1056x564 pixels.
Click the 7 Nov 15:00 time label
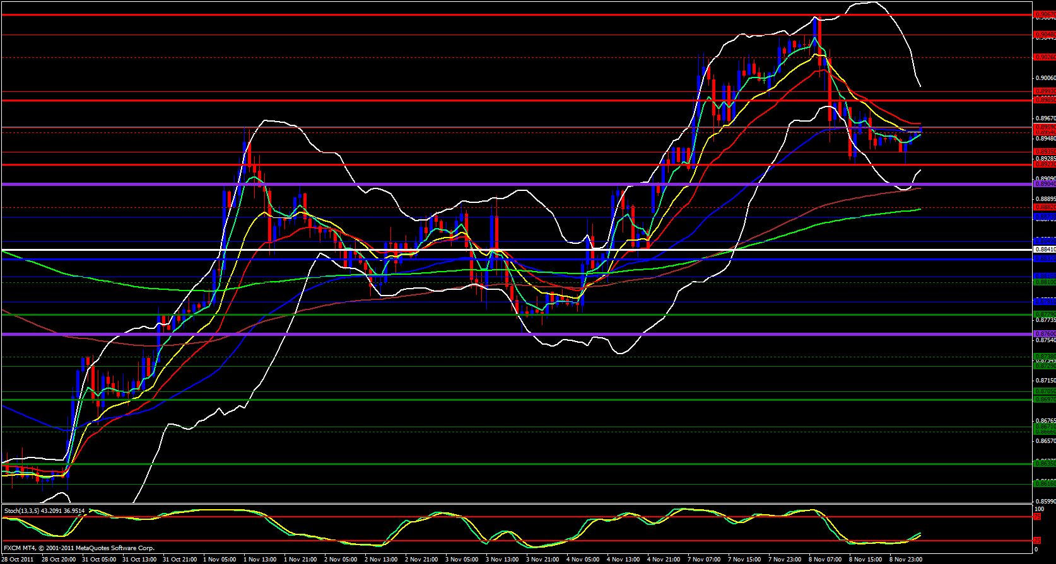pyautogui.click(x=745, y=560)
